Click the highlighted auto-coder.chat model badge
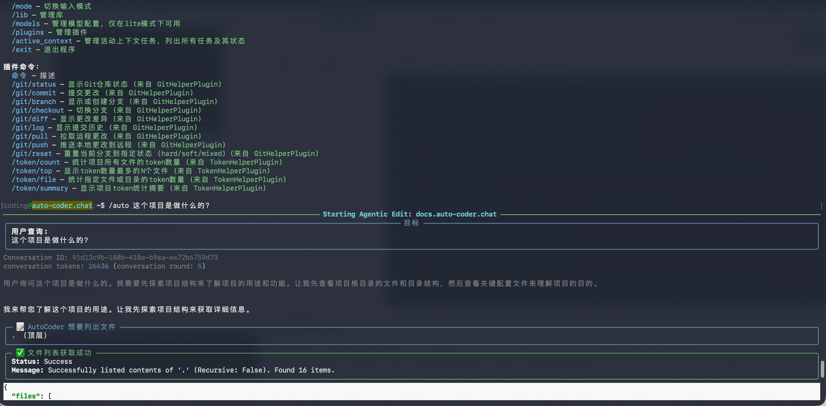The width and height of the screenshot is (826, 406). pos(62,206)
